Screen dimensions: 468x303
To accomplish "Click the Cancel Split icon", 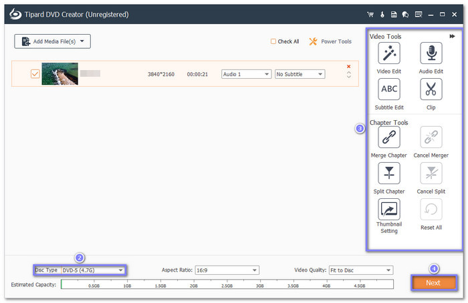I will point(431,173).
